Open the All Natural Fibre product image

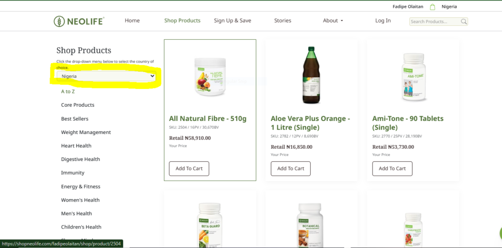coord(210,77)
